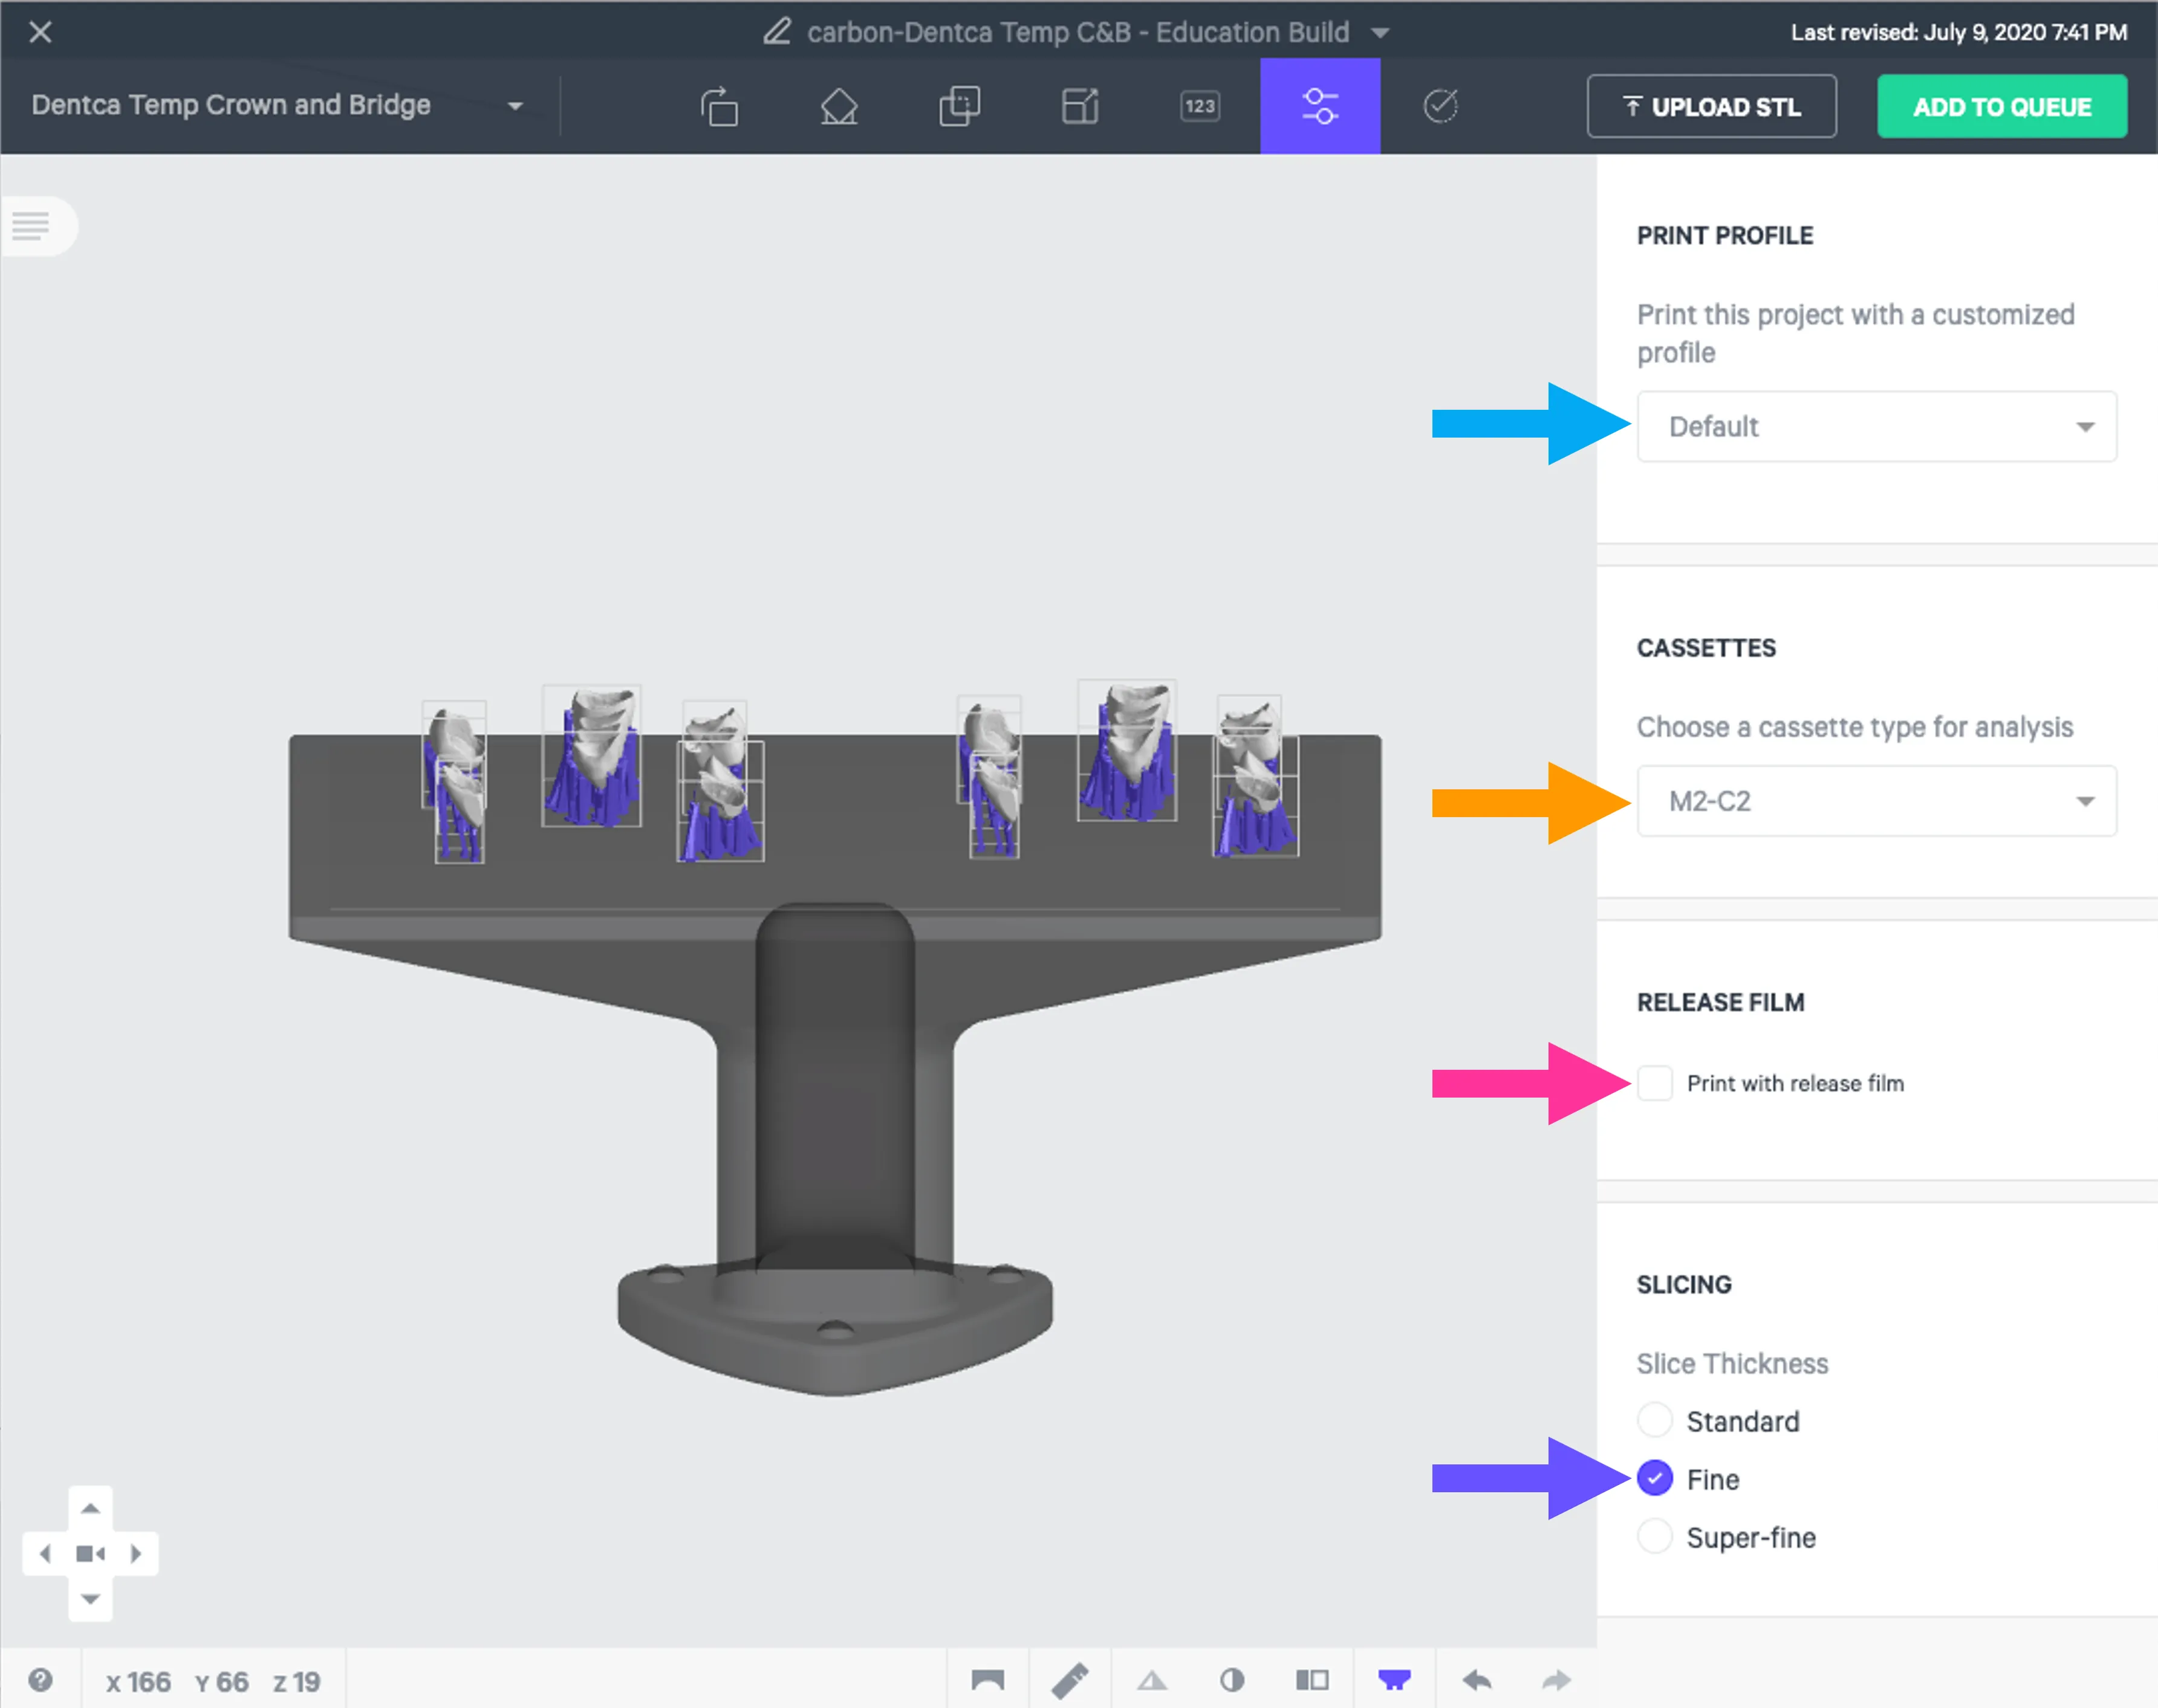Click the center camera reset icon
Image resolution: width=2158 pixels, height=1708 pixels.
click(90, 1553)
